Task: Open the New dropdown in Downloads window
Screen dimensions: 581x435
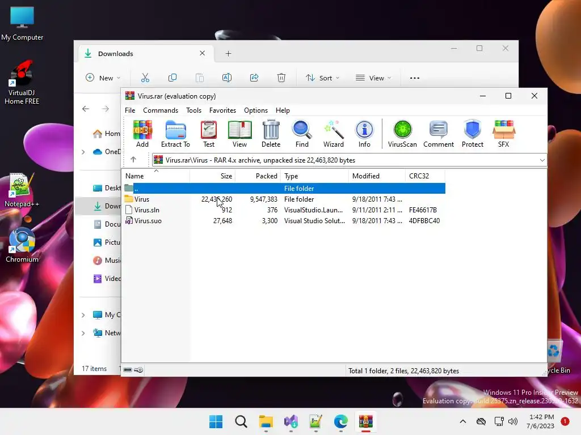Action: pos(103,78)
